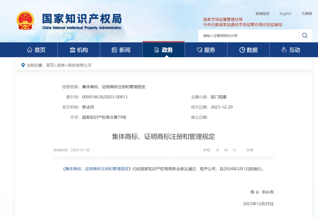Click the document icon beside 政务

tap(156, 50)
